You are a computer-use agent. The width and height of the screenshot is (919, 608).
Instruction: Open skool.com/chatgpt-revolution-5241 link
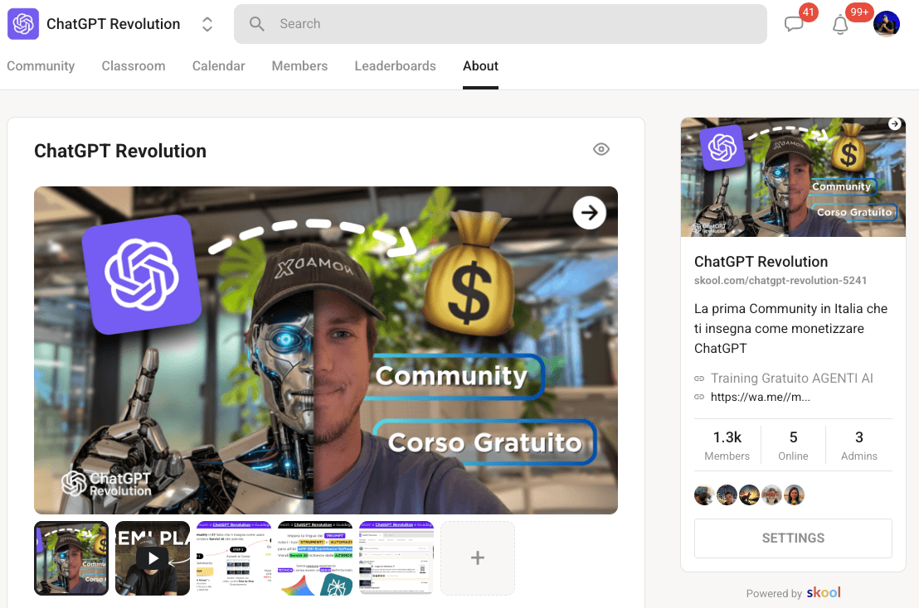coord(780,280)
